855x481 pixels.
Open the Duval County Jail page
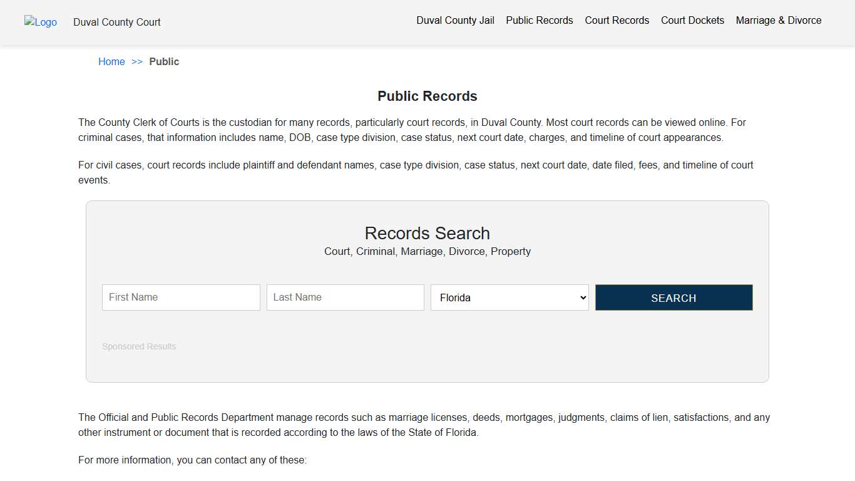point(455,20)
